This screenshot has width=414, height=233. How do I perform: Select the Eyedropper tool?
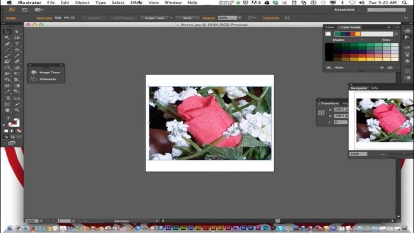(x=7, y=92)
